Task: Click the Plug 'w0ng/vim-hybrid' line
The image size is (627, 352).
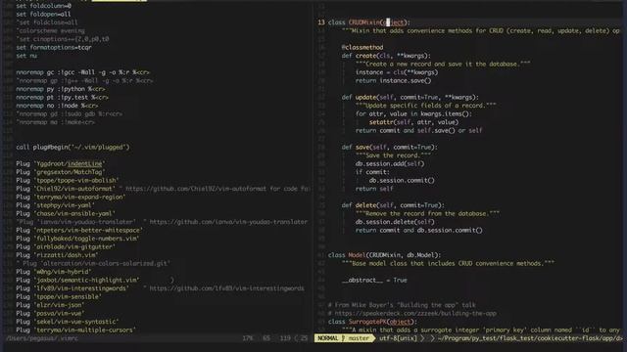Action: [x=54, y=272]
